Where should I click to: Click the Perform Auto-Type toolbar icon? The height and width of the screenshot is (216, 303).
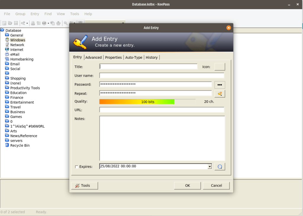[58, 23]
